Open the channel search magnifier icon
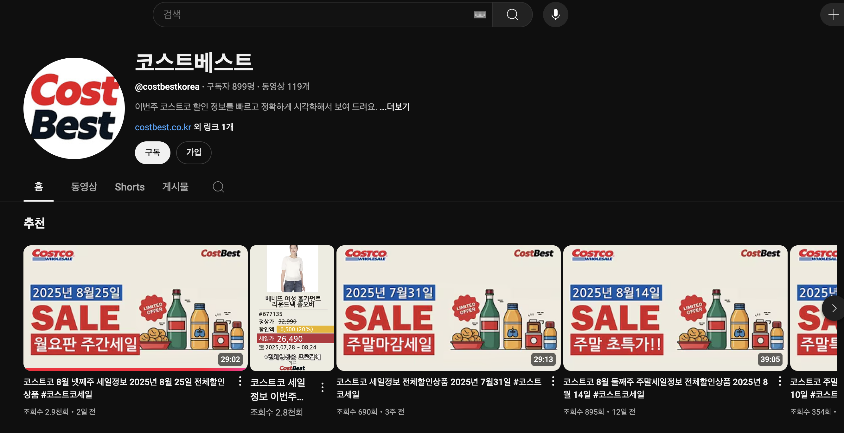Screen dimensions: 844x433 tap(218, 187)
